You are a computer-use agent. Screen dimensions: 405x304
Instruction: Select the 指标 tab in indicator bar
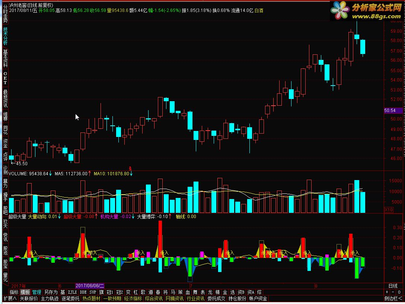click(14, 292)
